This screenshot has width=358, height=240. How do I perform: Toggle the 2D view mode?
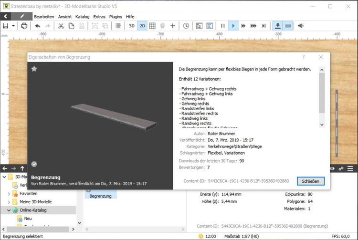[x=142, y=26]
